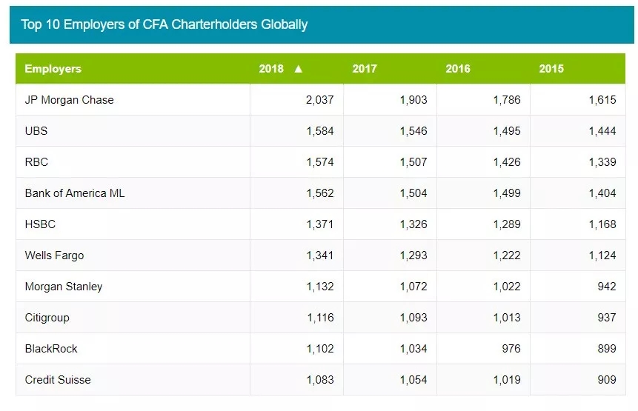Click the Credit Suisse employer cell
This screenshot has height=411, width=638.
[x=58, y=380]
